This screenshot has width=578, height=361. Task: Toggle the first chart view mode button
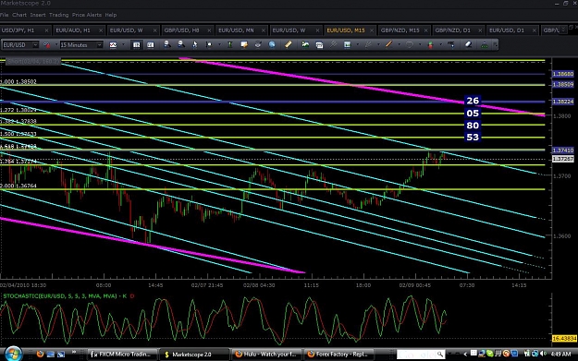(x=136, y=45)
